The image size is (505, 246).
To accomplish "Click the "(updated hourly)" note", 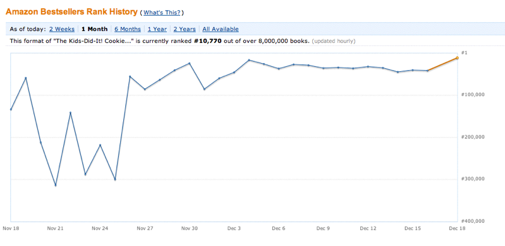I will (x=334, y=41).
